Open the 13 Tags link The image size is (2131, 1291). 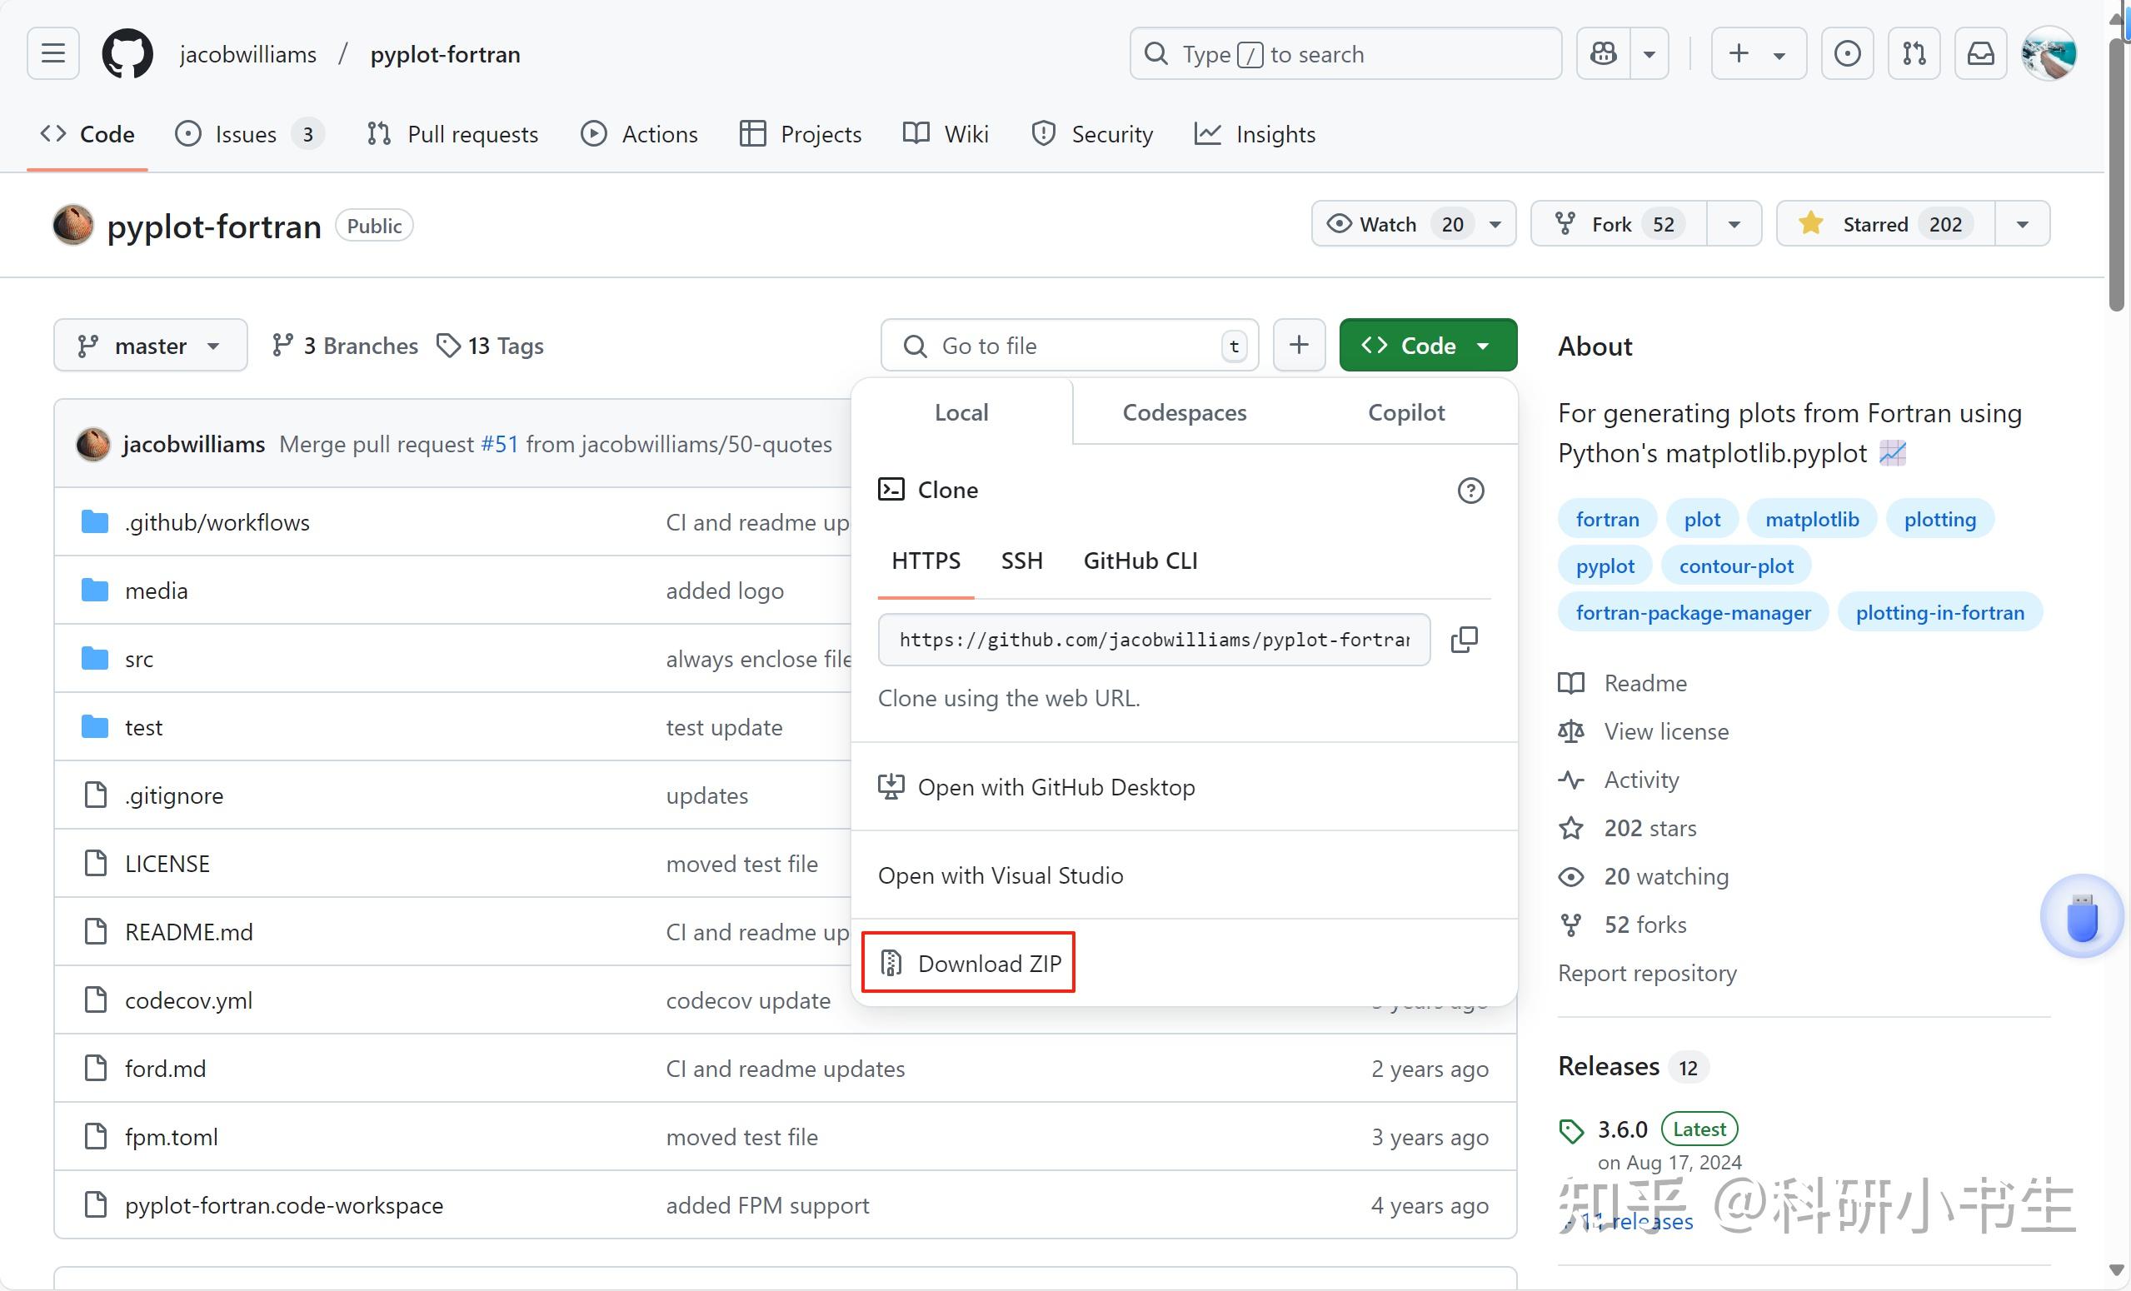tap(491, 345)
